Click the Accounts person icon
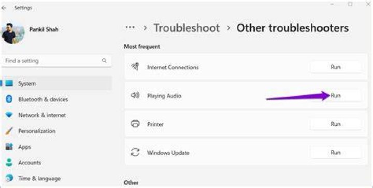Image resolution: width=373 pixels, height=188 pixels. click(x=9, y=162)
